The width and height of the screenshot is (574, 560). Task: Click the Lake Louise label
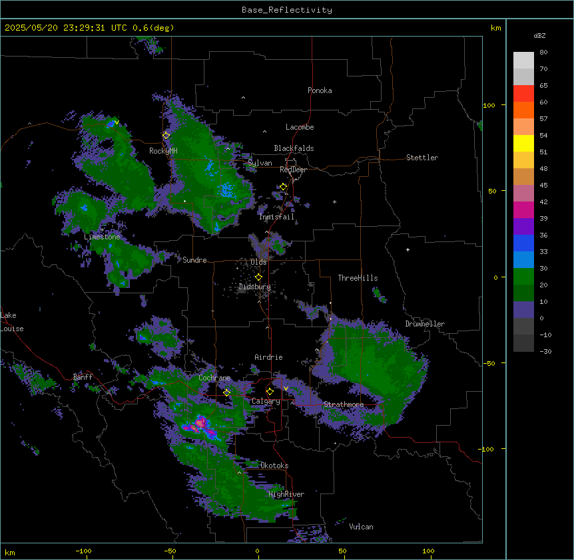[12, 322]
